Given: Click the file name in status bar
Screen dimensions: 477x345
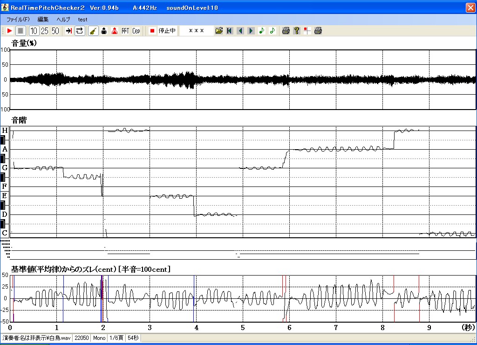Looking at the screenshot, I should coord(36,338).
